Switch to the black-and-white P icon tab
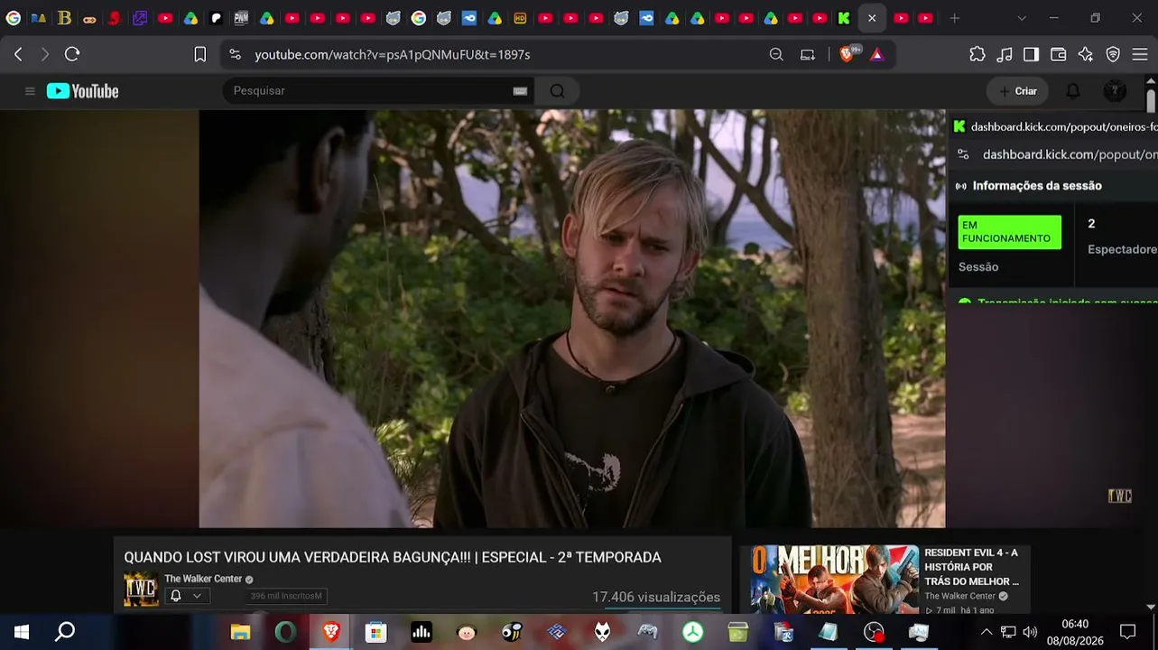The width and height of the screenshot is (1158, 650). pyautogui.click(x=217, y=18)
